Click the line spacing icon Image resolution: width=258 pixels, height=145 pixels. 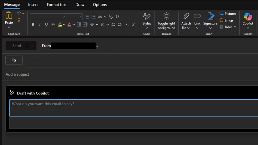pyautogui.click(x=103, y=25)
